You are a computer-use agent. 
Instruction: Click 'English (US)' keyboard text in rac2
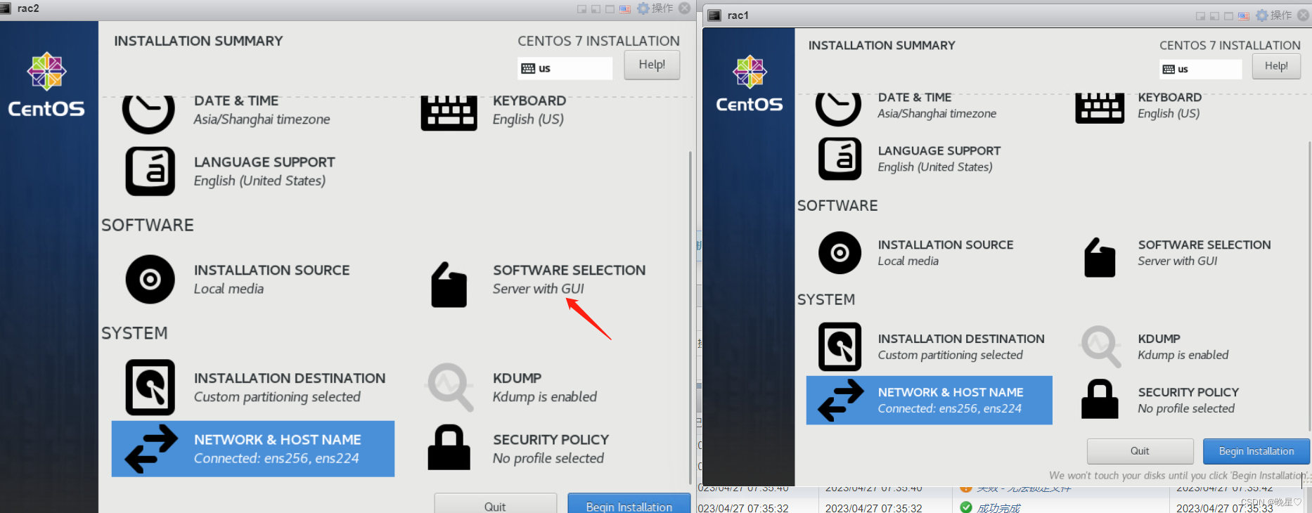pyautogui.click(x=528, y=119)
